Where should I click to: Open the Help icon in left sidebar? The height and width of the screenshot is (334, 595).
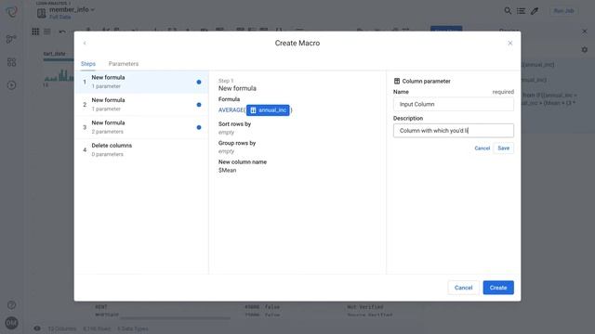11,305
